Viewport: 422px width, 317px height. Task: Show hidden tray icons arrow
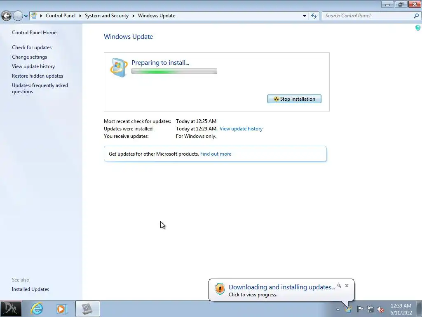point(338,309)
